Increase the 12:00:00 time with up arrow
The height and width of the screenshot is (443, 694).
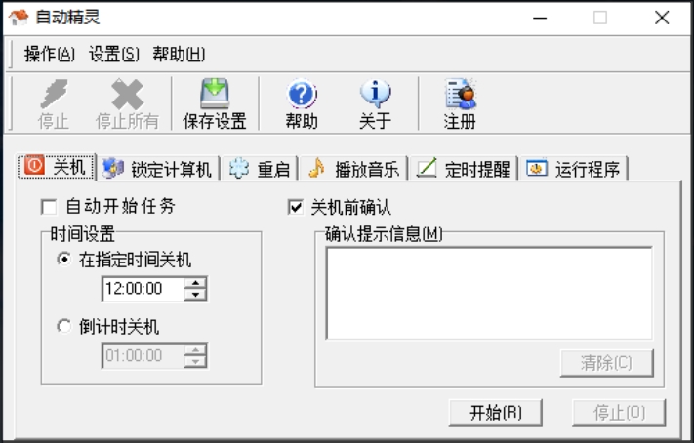tap(195, 283)
